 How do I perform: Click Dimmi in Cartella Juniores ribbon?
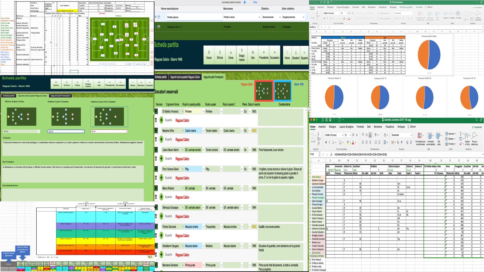click(x=412, y=127)
